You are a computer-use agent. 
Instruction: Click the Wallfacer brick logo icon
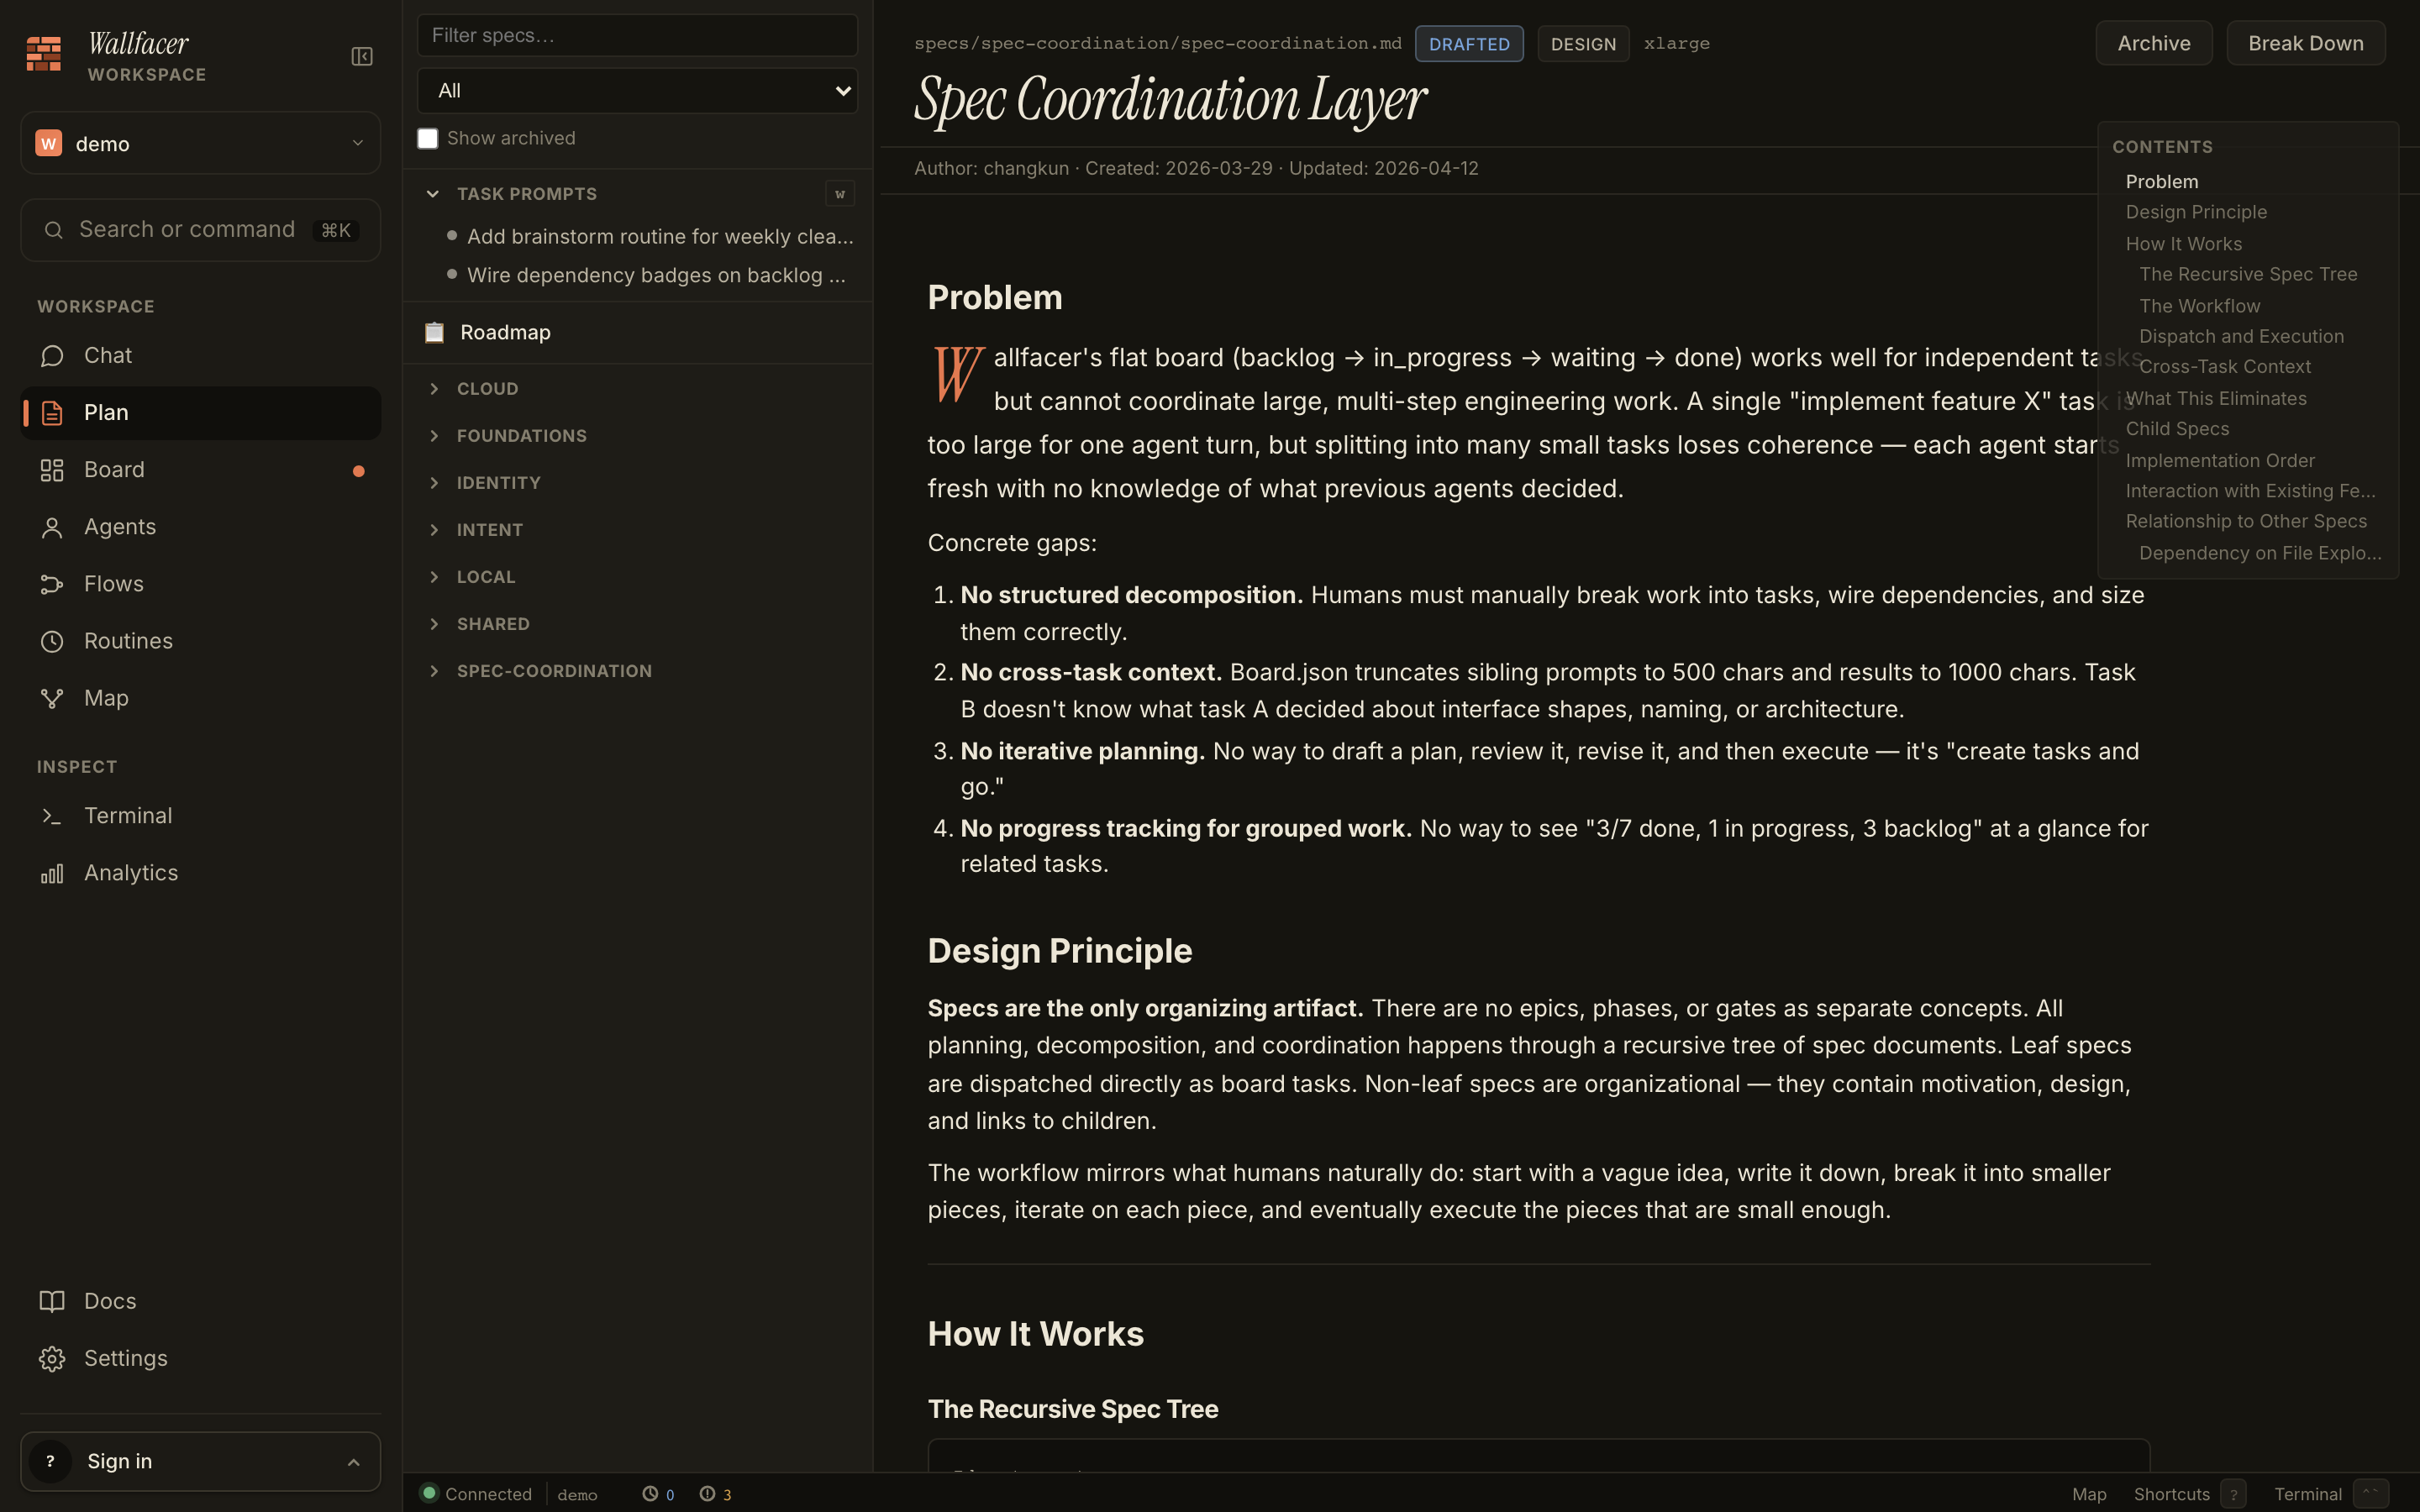[x=44, y=54]
